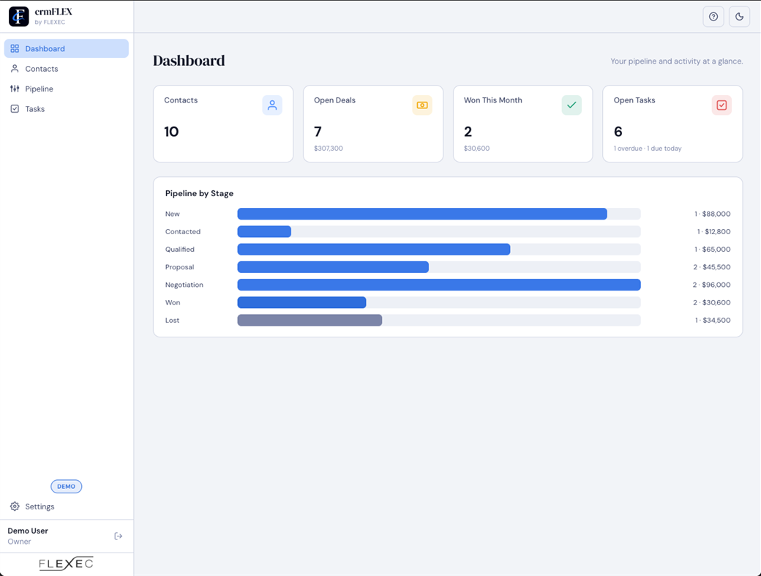Viewport: 761px width, 576px height.
Task: Click the Contacts count 10
Action: coord(171,132)
